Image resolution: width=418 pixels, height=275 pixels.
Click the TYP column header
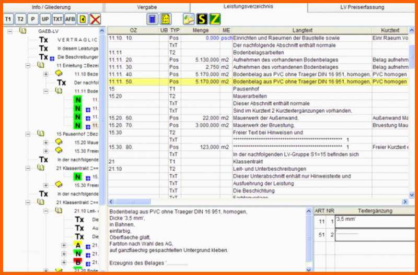[x=175, y=30]
